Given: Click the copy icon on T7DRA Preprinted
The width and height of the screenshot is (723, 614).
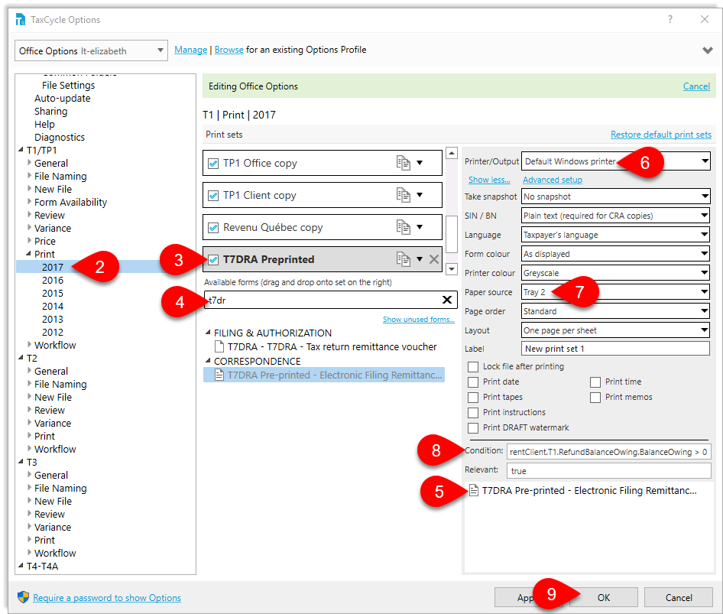Looking at the screenshot, I should click(403, 259).
